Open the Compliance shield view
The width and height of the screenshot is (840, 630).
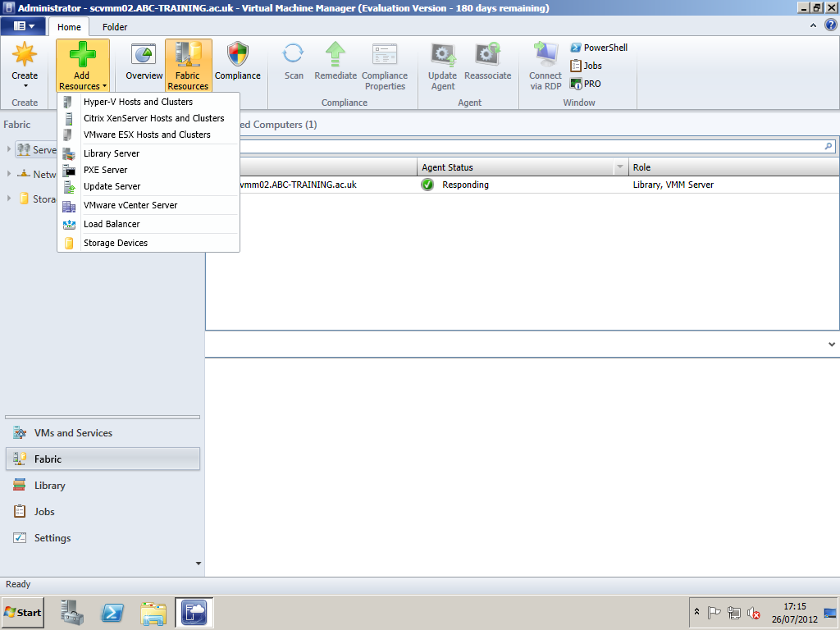point(238,62)
